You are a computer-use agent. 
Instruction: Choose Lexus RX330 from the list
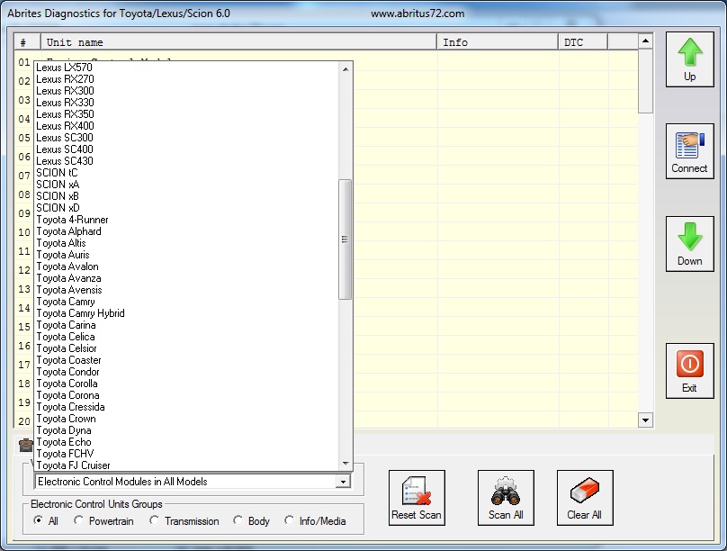187,103
